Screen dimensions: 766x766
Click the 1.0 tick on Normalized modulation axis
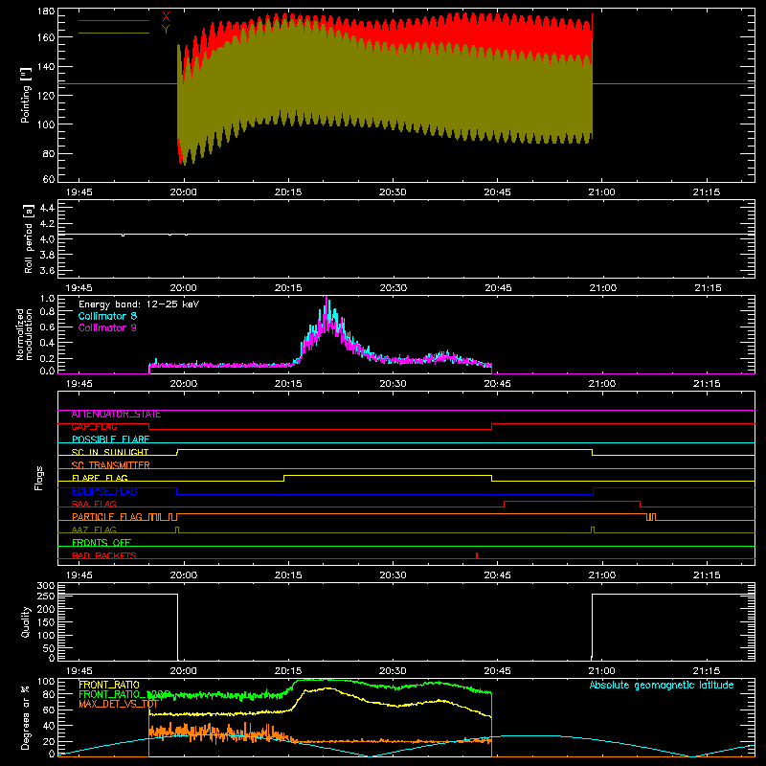point(47,299)
